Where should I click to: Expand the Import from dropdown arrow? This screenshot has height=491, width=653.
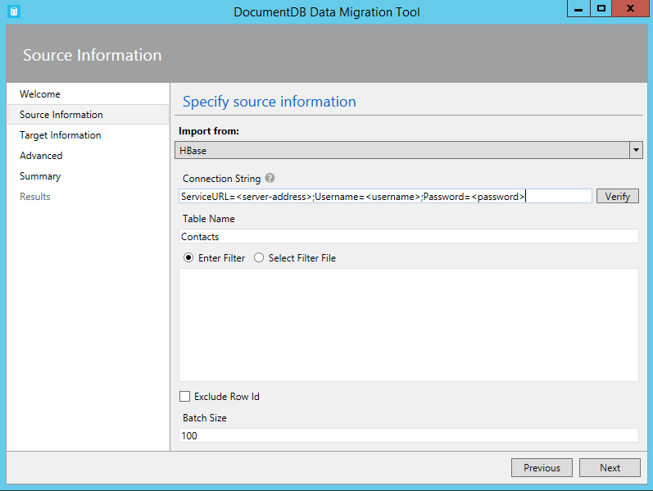tap(636, 151)
